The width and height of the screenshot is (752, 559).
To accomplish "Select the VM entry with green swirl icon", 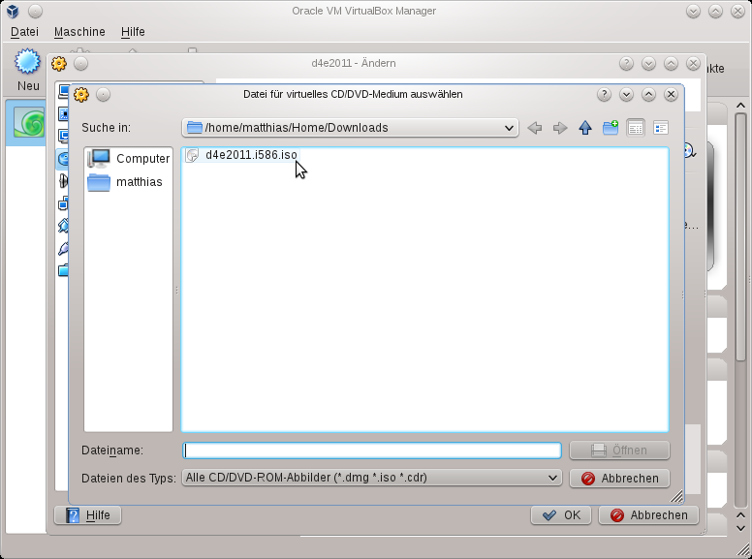I will point(26,123).
